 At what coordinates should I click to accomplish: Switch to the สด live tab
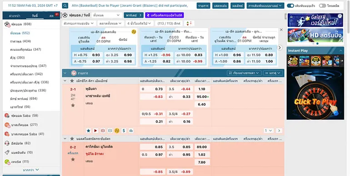pos(51,16)
